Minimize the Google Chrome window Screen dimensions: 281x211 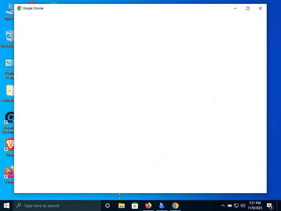pos(235,8)
